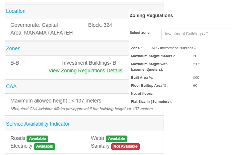Click the Roads Available badge
Screen dimensions: 232x155
37,139
